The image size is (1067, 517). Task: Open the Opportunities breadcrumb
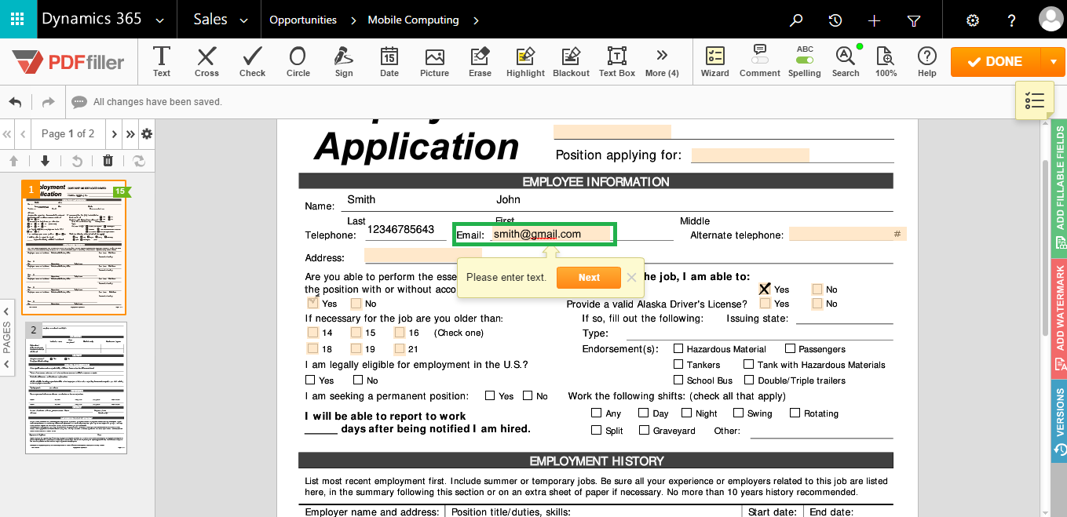click(303, 20)
